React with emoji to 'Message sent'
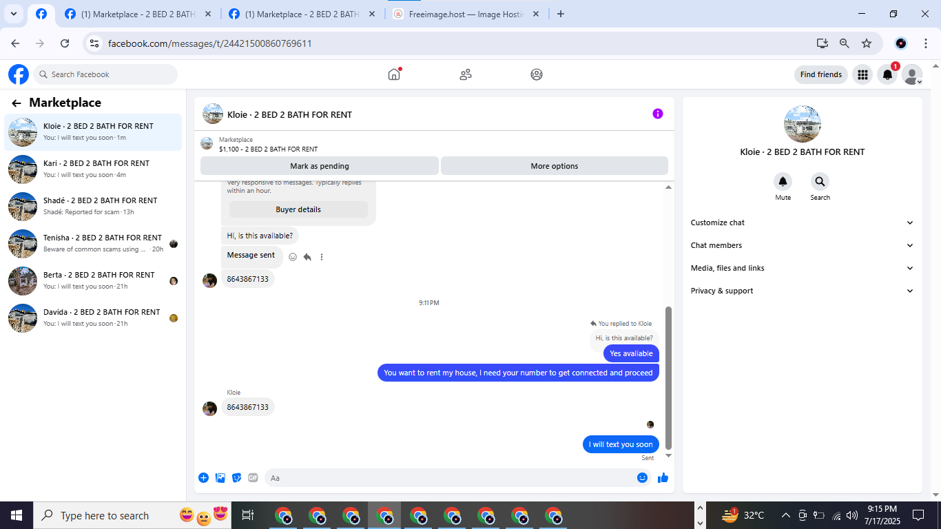 tap(293, 257)
